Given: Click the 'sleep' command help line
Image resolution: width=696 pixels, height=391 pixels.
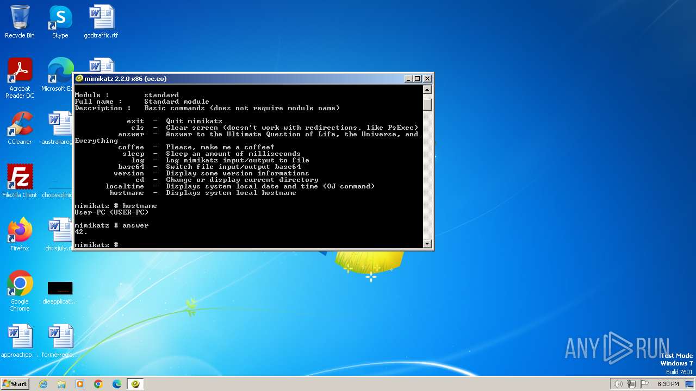Looking at the screenshot, I should [212, 154].
